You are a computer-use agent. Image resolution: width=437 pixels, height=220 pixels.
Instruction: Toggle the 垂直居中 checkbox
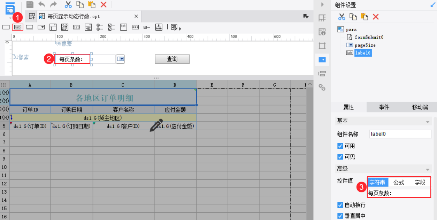click(340, 216)
